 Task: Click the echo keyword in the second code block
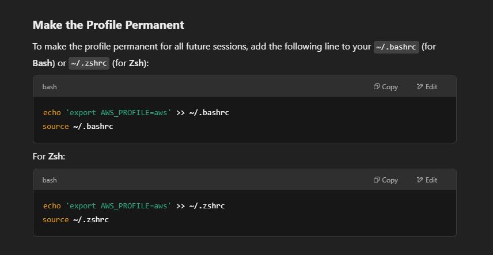coord(52,206)
